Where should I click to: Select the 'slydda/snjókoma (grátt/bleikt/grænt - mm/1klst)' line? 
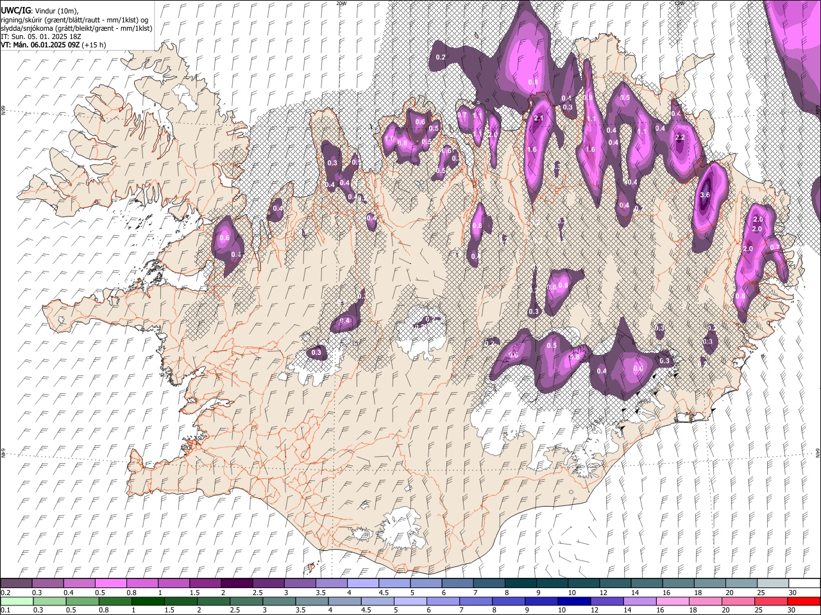click(76, 28)
